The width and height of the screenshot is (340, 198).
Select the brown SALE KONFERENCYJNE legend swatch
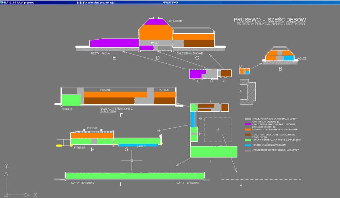(248, 135)
